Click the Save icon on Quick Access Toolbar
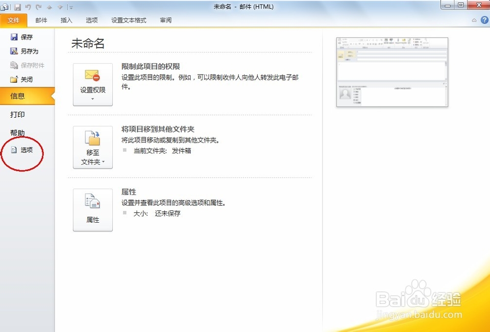This screenshot has width=490, height=332. (x=18, y=7)
